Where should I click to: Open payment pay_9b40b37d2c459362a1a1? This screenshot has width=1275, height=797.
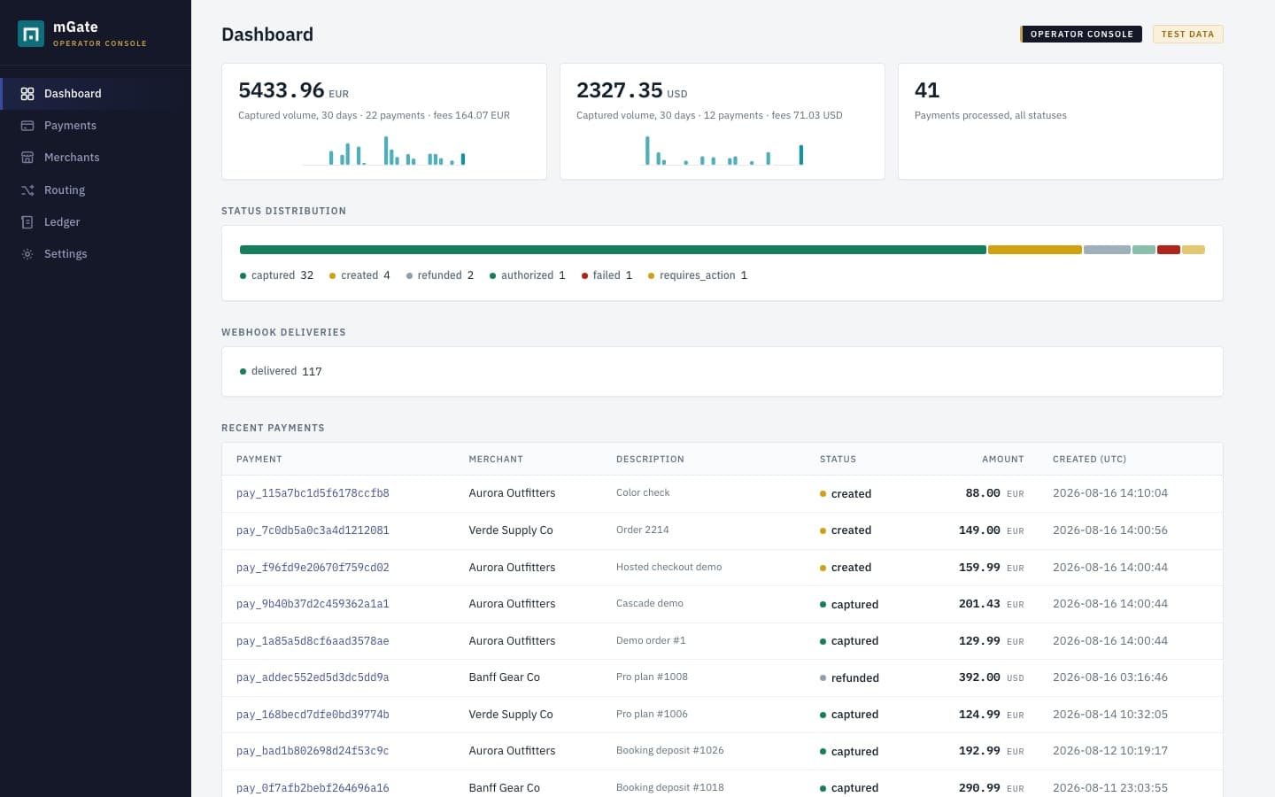[x=313, y=604]
